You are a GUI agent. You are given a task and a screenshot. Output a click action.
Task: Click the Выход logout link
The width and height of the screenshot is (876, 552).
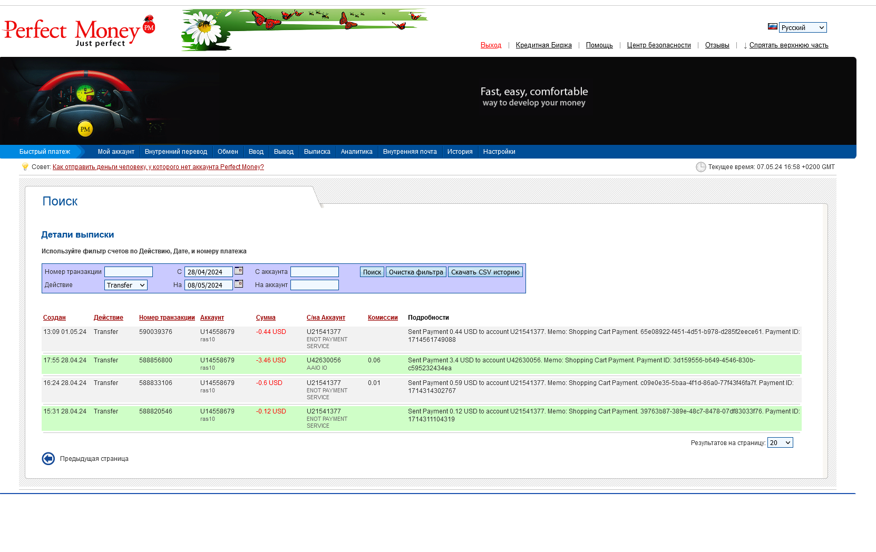[491, 45]
